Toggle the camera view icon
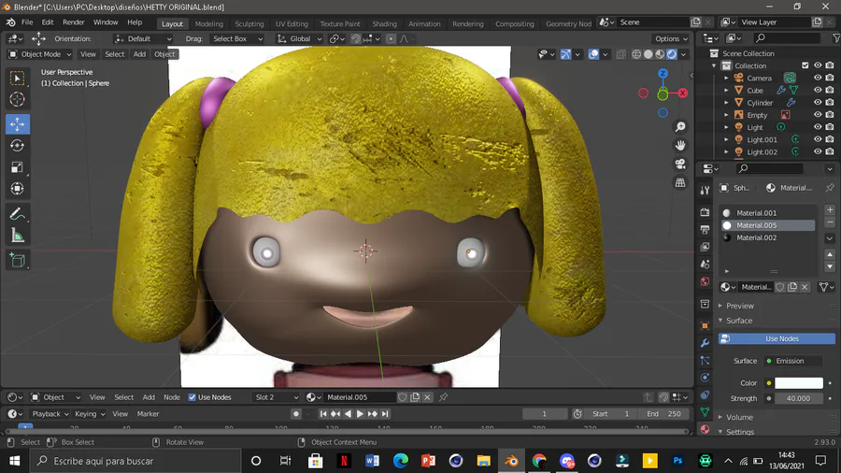The height and width of the screenshot is (473, 841). tap(680, 165)
